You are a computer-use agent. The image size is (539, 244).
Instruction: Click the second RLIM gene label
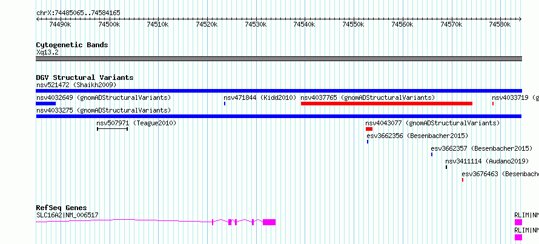tap(527, 230)
